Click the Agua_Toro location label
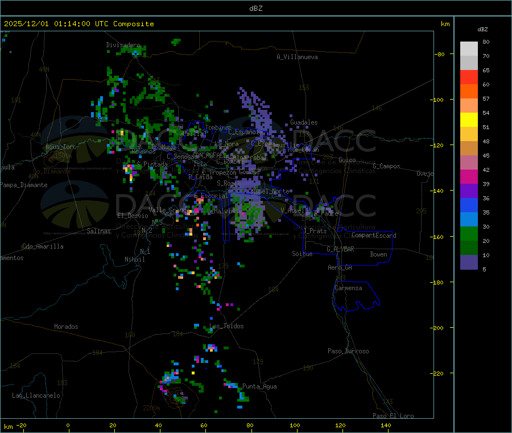The image size is (512, 433). (x=61, y=147)
